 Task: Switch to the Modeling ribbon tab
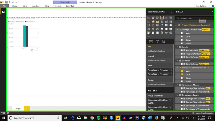click(35, 6)
